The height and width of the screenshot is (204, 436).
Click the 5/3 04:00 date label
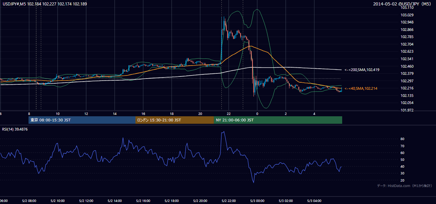coord(315,201)
